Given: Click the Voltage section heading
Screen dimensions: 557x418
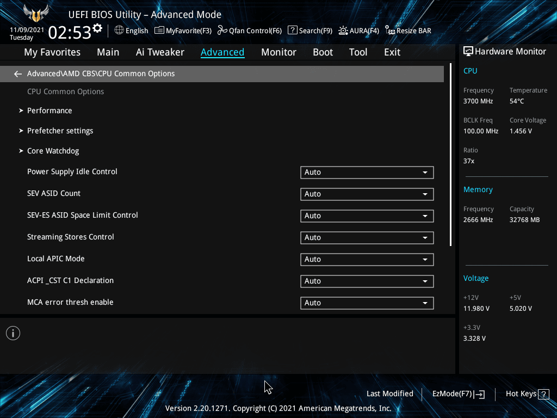Looking at the screenshot, I should tap(475, 278).
